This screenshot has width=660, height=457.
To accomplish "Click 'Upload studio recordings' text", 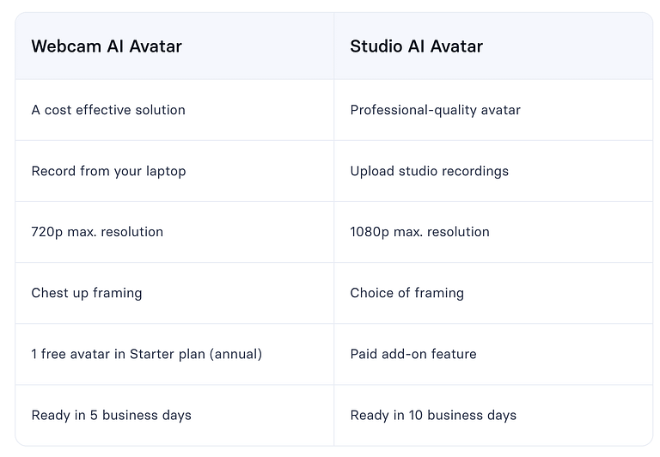I will (x=429, y=171).
